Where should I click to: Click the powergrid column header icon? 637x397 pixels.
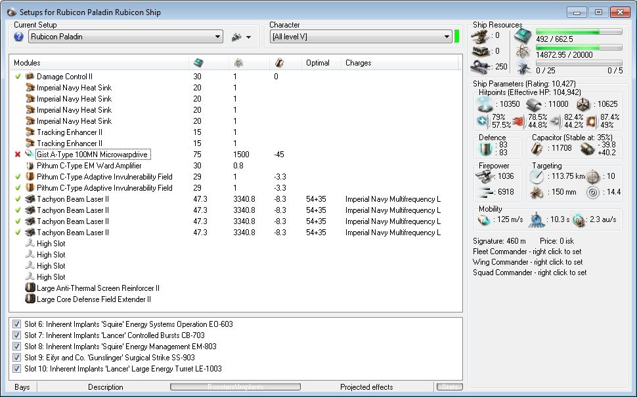point(239,63)
